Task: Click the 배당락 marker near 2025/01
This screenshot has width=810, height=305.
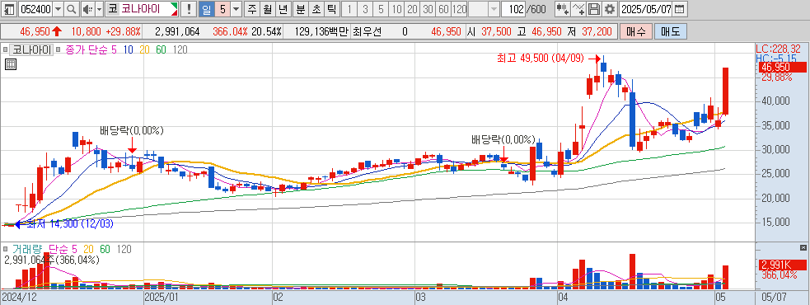Action: pos(131,131)
